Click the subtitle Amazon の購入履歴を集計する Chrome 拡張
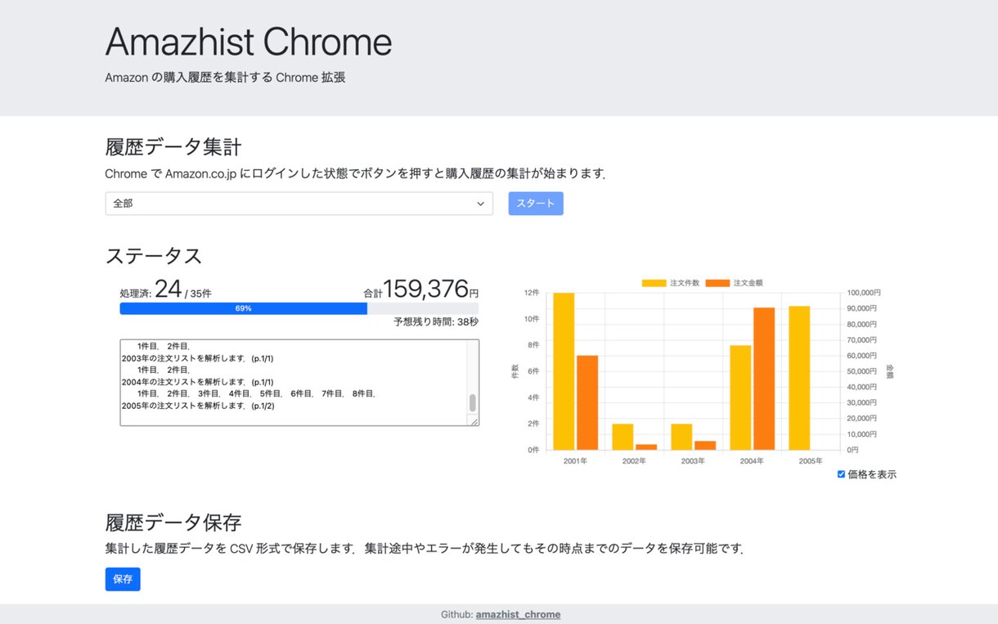Image resolution: width=998 pixels, height=624 pixels. [x=225, y=78]
